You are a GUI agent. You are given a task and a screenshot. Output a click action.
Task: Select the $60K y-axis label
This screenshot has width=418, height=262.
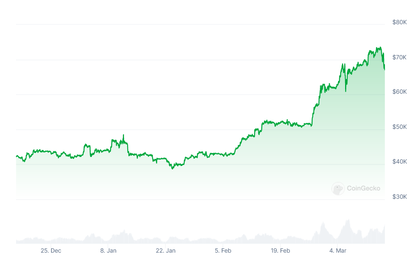tap(400, 92)
